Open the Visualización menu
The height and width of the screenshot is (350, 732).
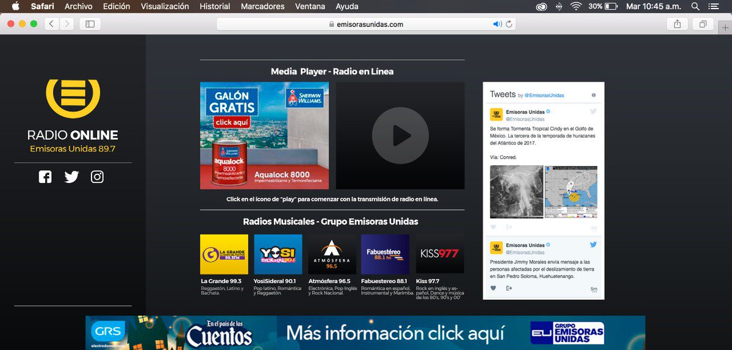[165, 6]
